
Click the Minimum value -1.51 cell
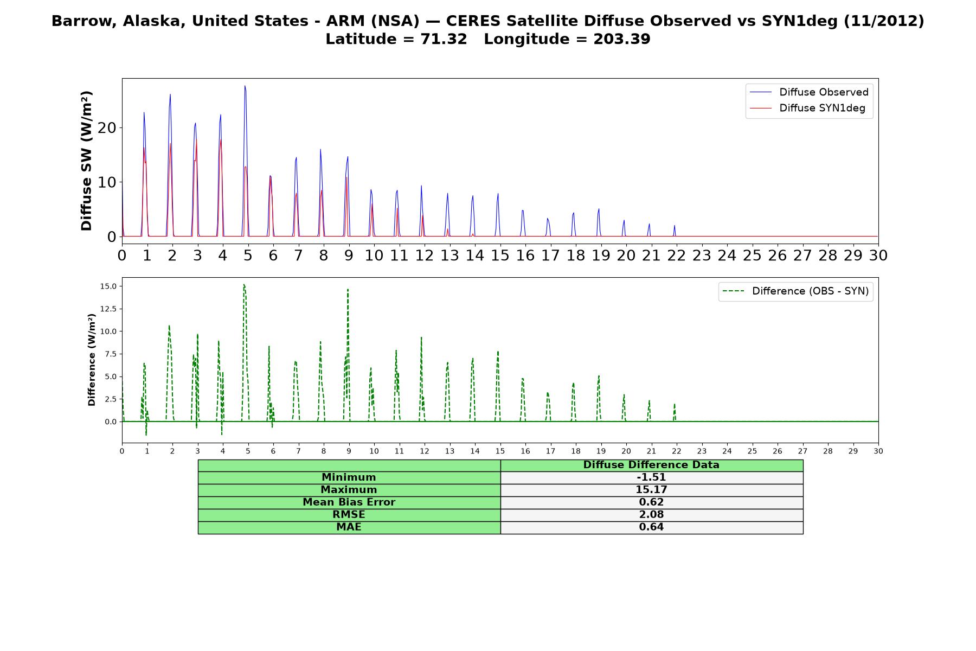pos(651,477)
